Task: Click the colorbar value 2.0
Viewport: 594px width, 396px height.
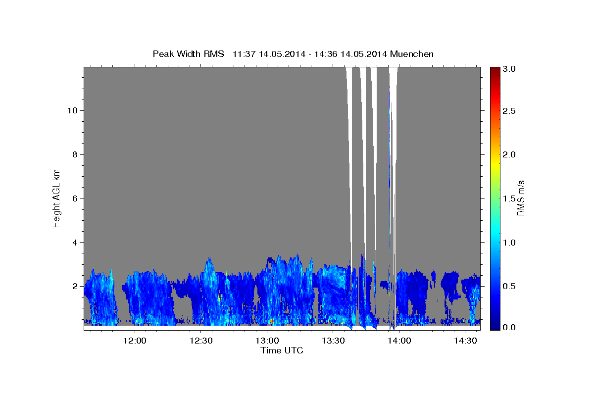Action: pyautogui.click(x=510, y=154)
